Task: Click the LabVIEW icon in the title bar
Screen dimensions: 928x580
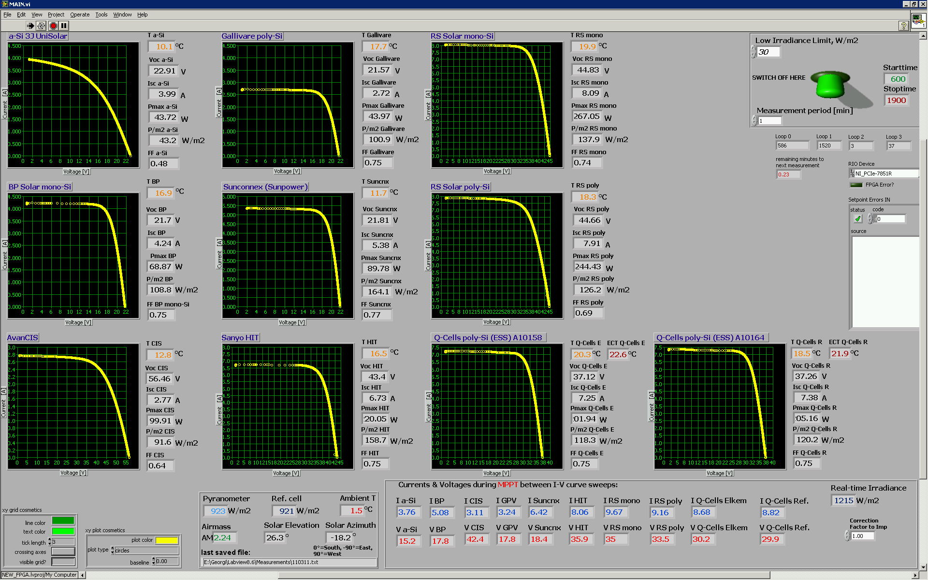Action: [x=5, y=4]
